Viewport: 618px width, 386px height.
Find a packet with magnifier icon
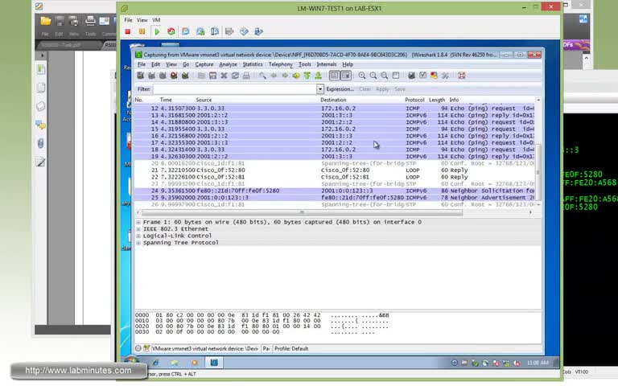[x=262, y=76]
